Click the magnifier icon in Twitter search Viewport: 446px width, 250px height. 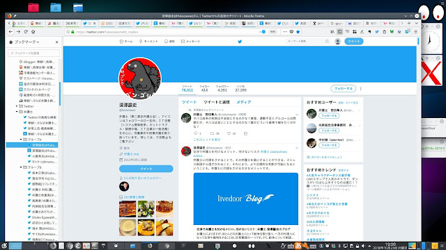click(x=327, y=42)
